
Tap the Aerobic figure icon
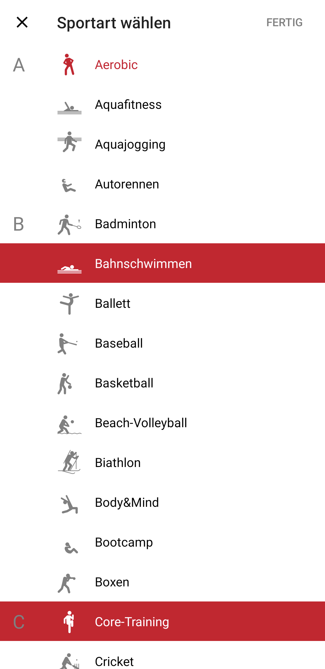click(x=69, y=65)
